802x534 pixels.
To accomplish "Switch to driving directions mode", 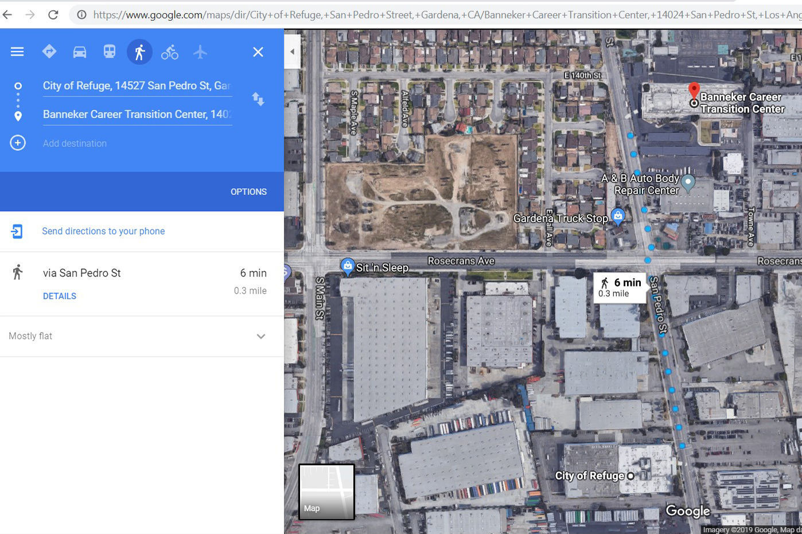I will click(80, 52).
